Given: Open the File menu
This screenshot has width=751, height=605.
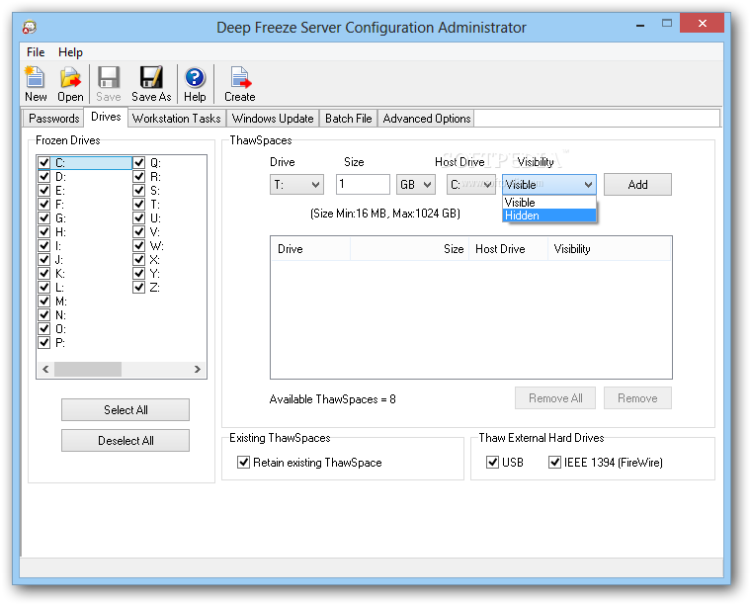Looking at the screenshot, I should click(x=36, y=51).
